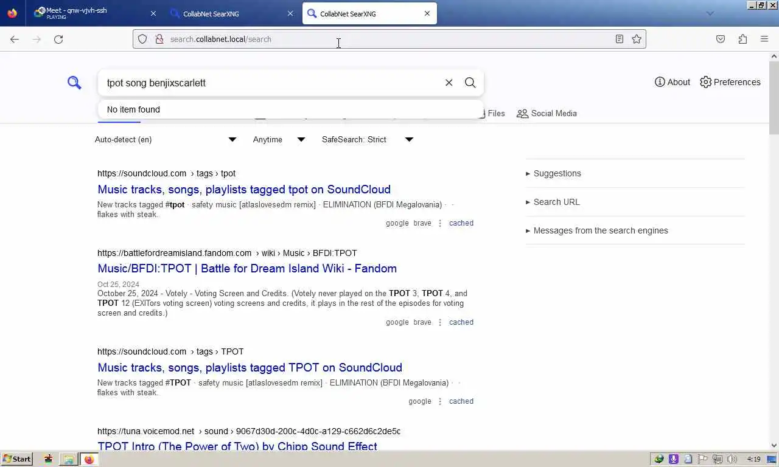Close the first CollabNet SearXNG tab
Image resolution: width=779 pixels, height=467 pixels.
pyautogui.click(x=290, y=13)
